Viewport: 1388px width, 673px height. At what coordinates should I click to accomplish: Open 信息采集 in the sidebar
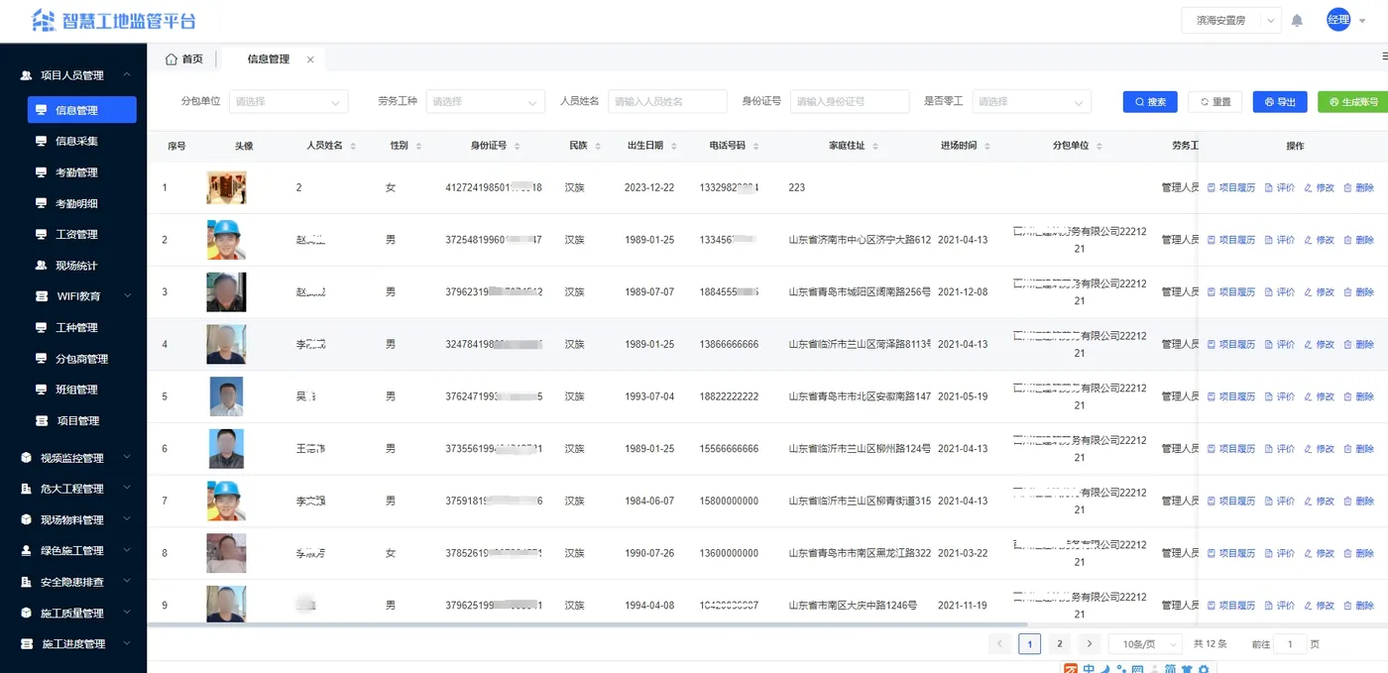coord(76,141)
